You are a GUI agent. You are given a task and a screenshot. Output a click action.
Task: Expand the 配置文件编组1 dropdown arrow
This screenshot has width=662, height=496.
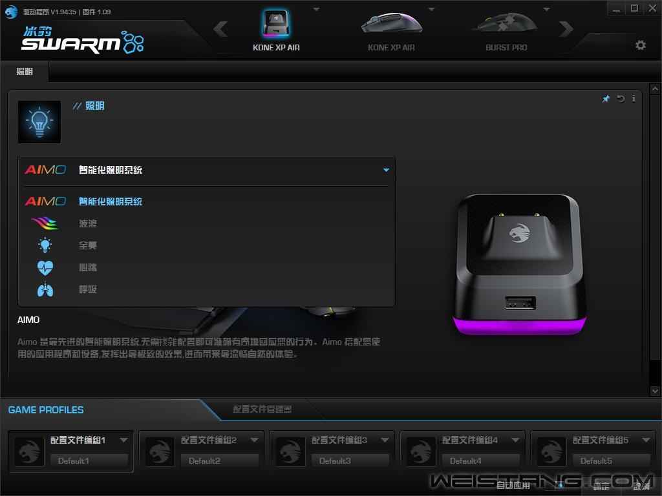pos(123,440)
